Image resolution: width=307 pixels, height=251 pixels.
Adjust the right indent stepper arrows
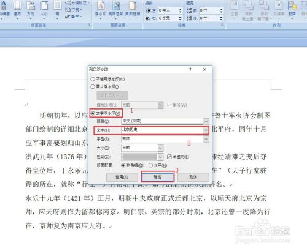tap(180, 18)
